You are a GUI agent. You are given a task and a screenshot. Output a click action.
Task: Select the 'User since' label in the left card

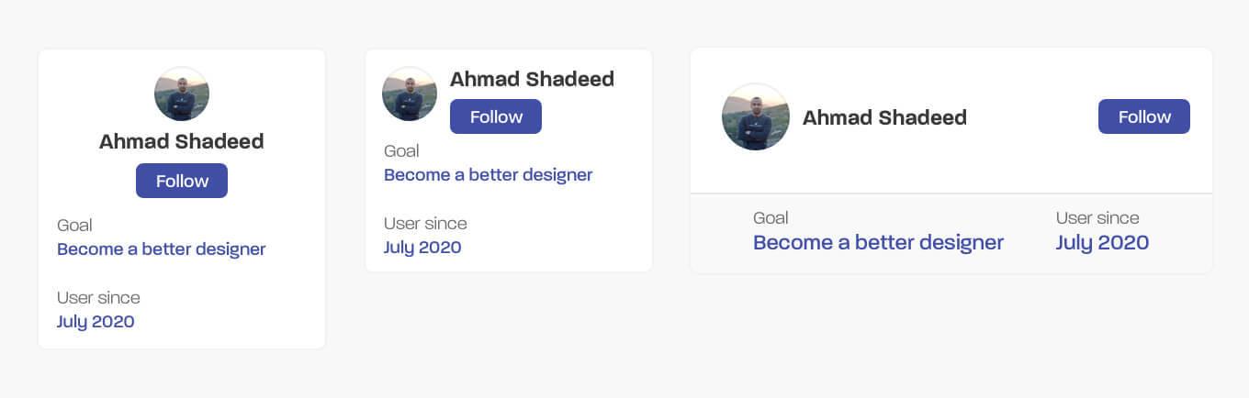[98, 297]
